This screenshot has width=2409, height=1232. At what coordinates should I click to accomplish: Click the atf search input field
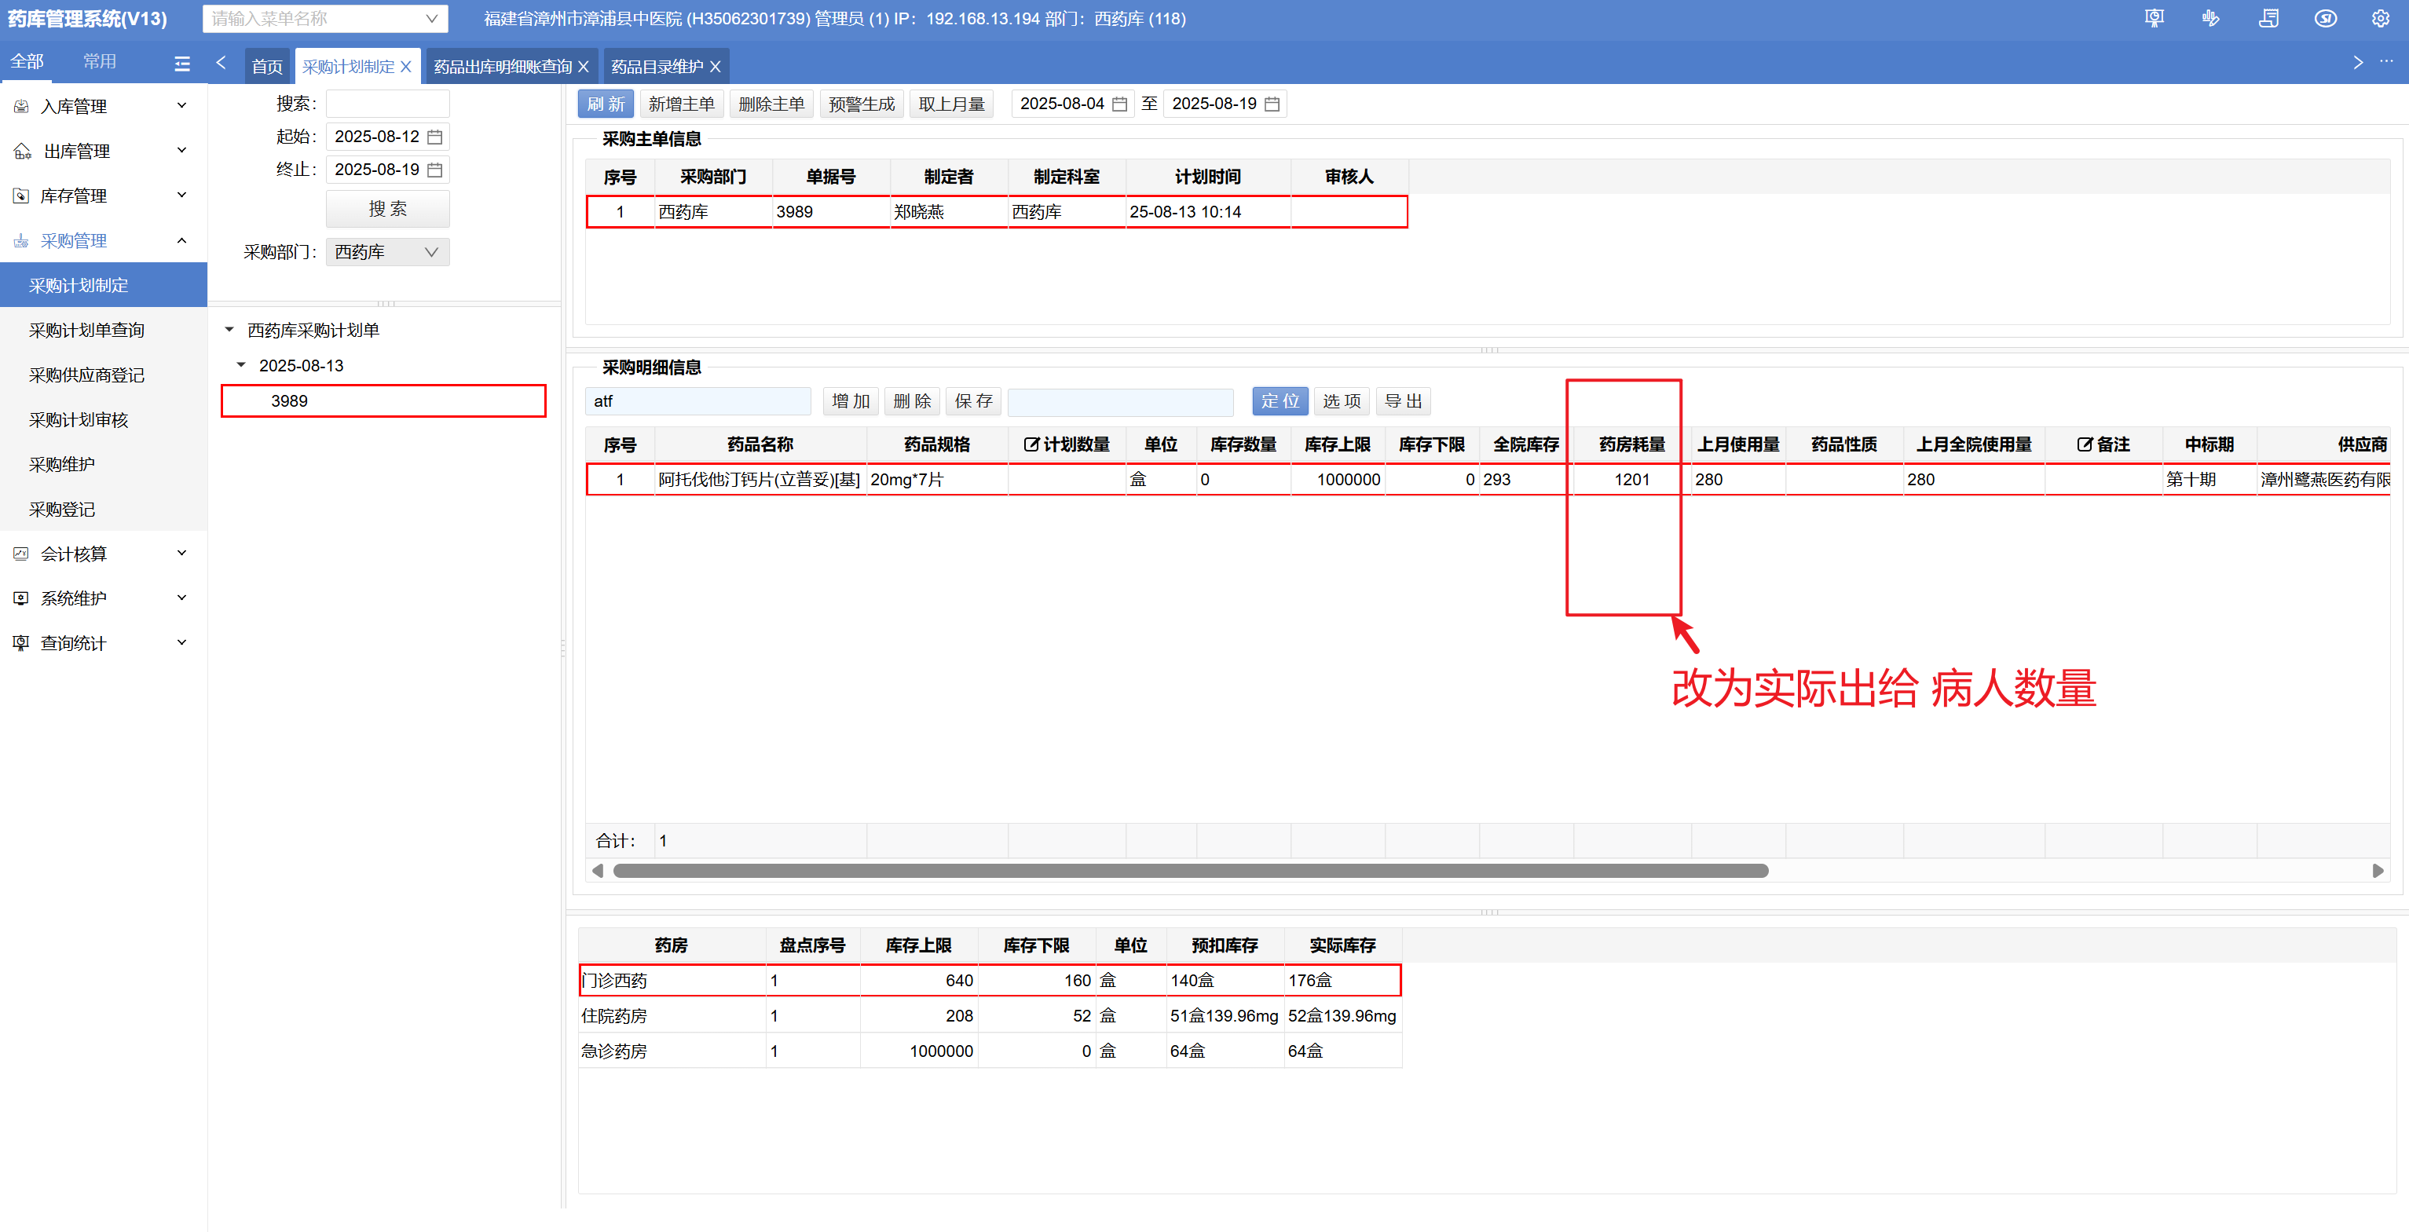[697, 401]
